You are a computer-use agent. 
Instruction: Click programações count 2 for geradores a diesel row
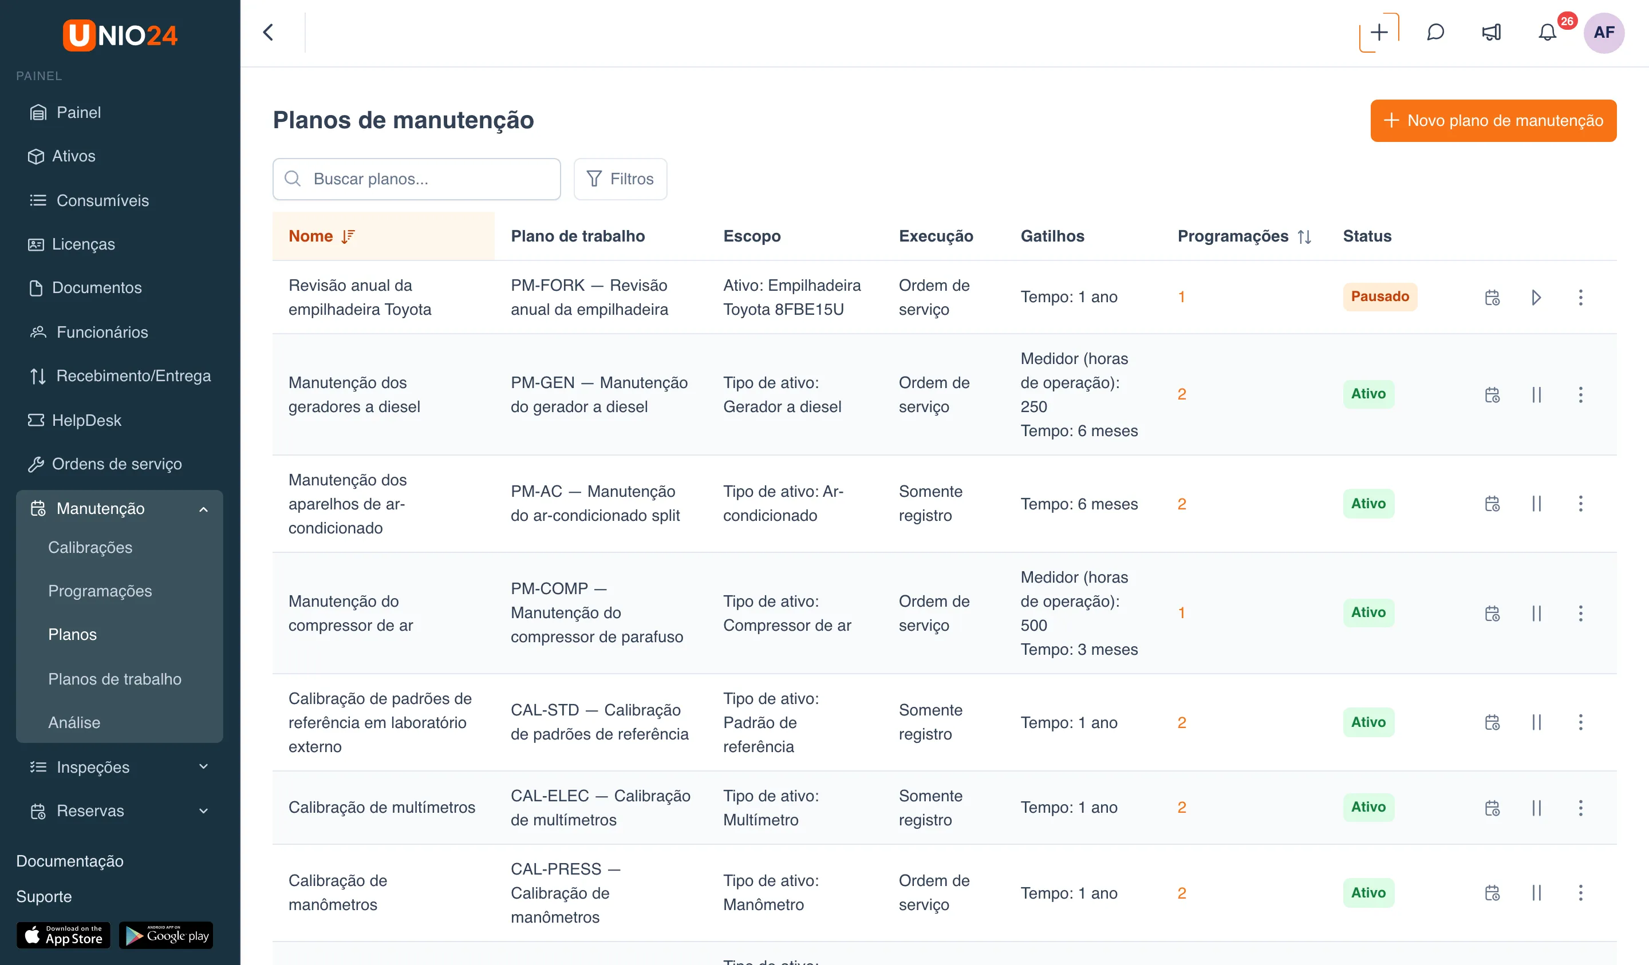tap(1181, 394)
